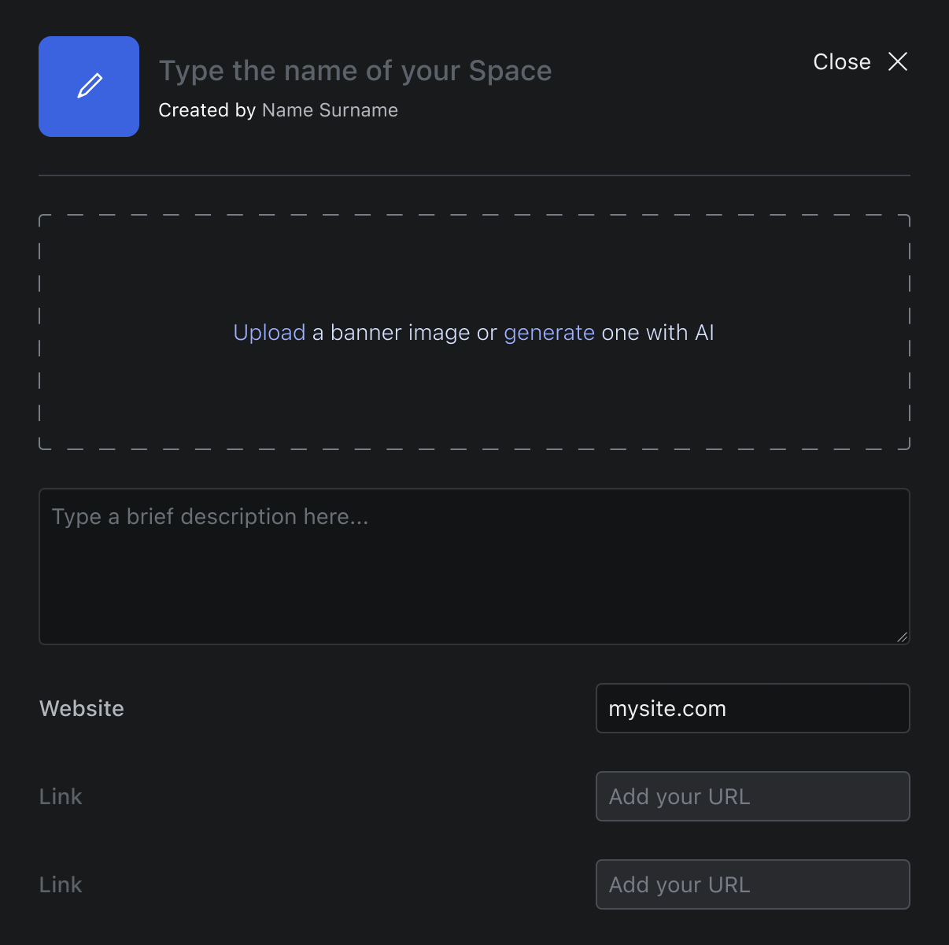
Task: Click the 'a banner image or' text
Action: coord(404,333)
